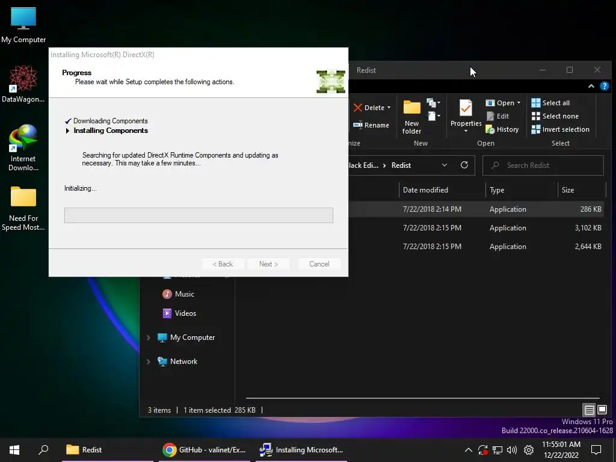The height and width of the screenshot is (462, 616).
Task: Create a New folder
Action: pyautogui.click(x=411, y=117)
